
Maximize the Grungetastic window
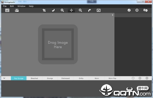(x=143, y=2)
